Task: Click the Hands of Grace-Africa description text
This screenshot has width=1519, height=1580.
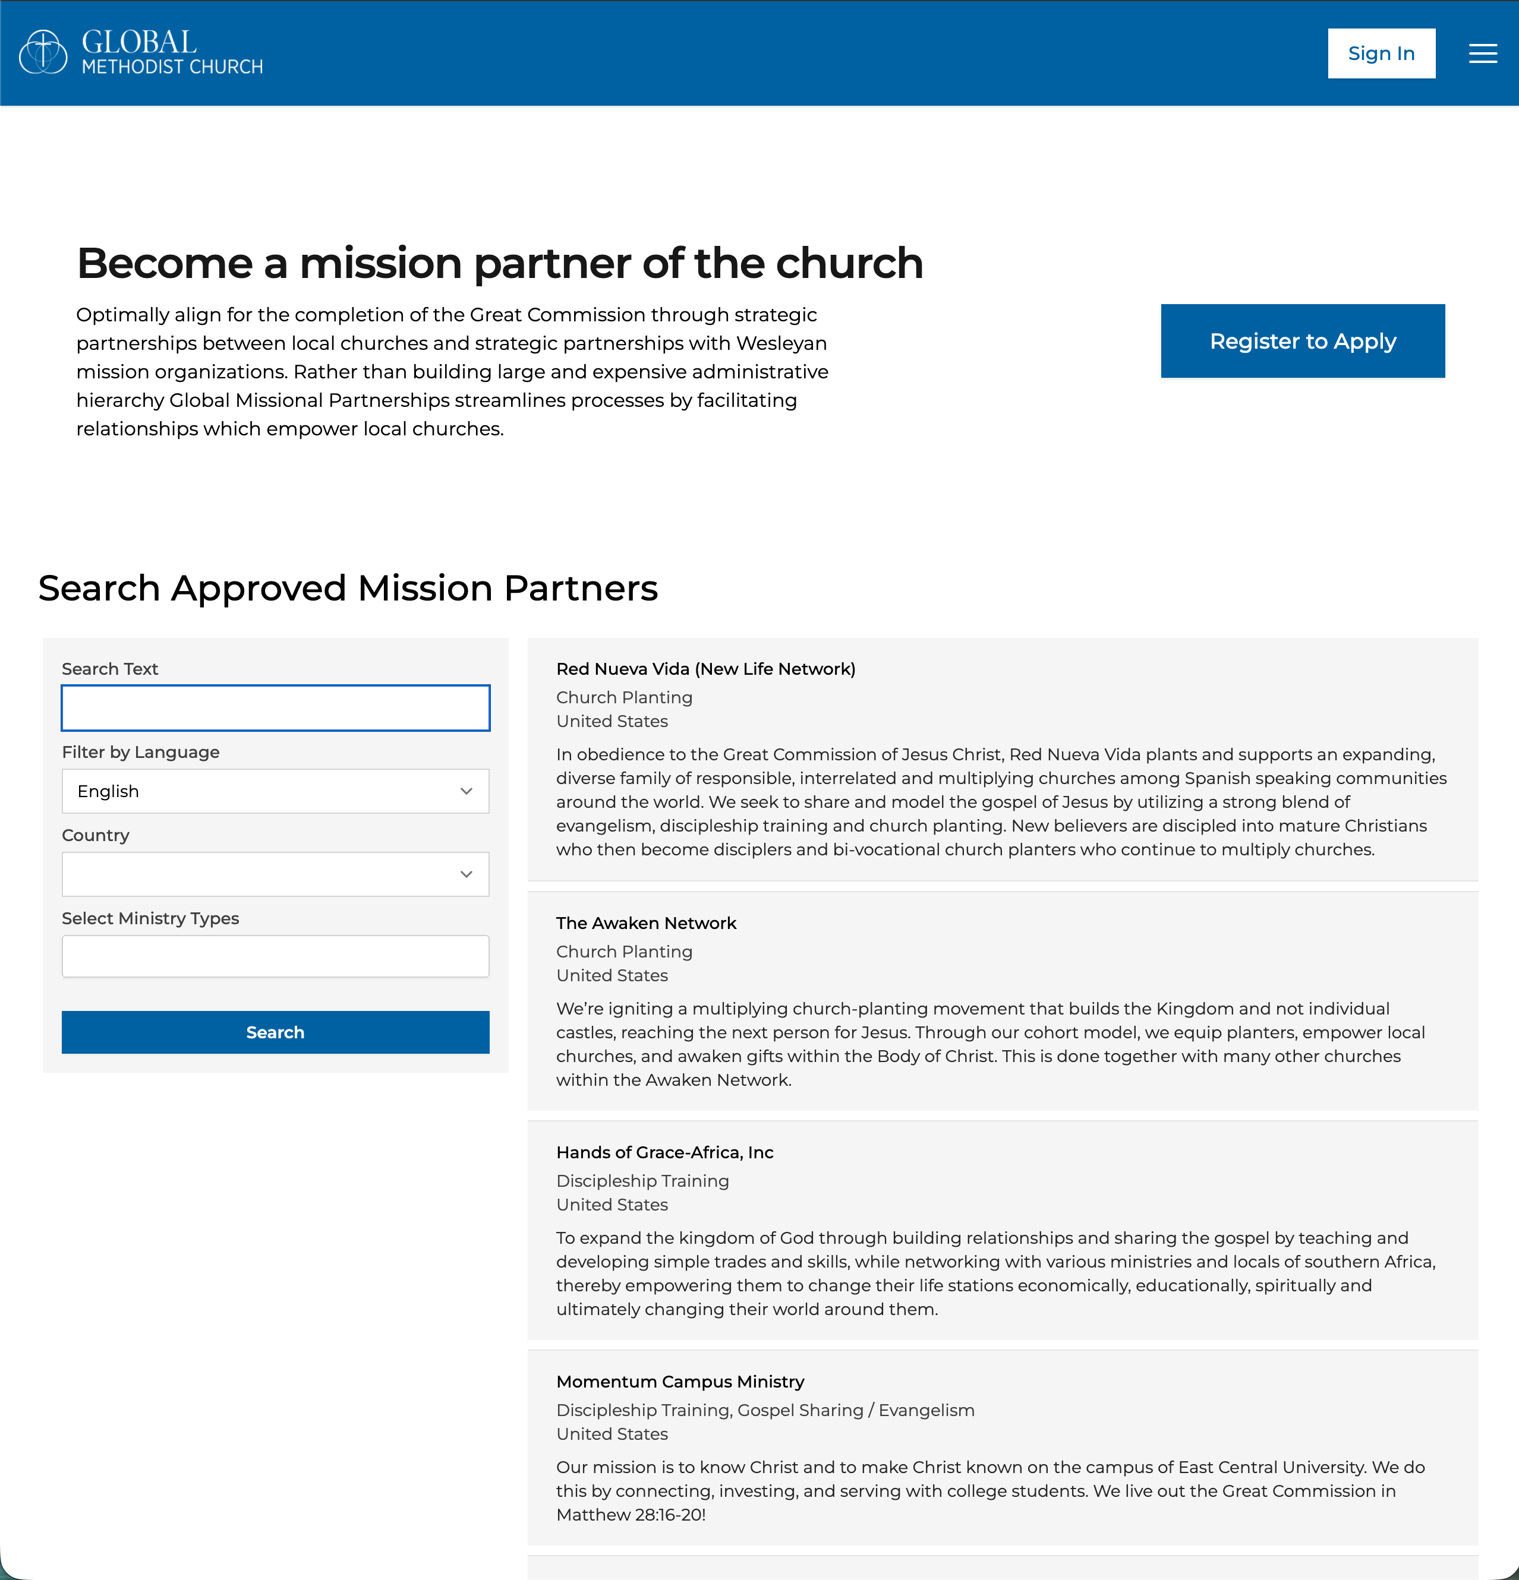Action: [996, 1274]
